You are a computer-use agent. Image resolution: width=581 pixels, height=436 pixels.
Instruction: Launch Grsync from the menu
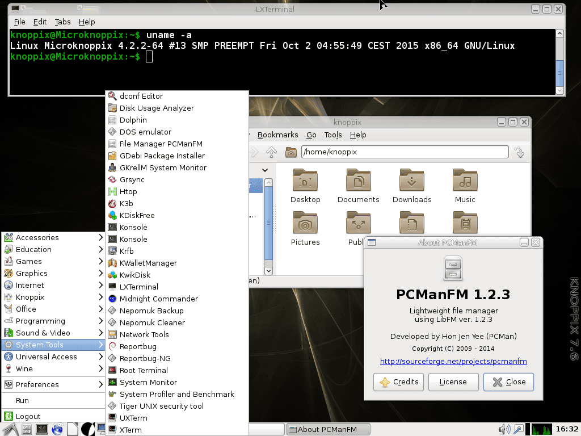[177, 179]
